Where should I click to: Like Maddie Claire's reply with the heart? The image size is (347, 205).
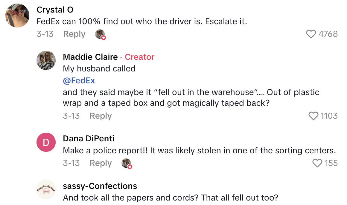tap(313, 116)
